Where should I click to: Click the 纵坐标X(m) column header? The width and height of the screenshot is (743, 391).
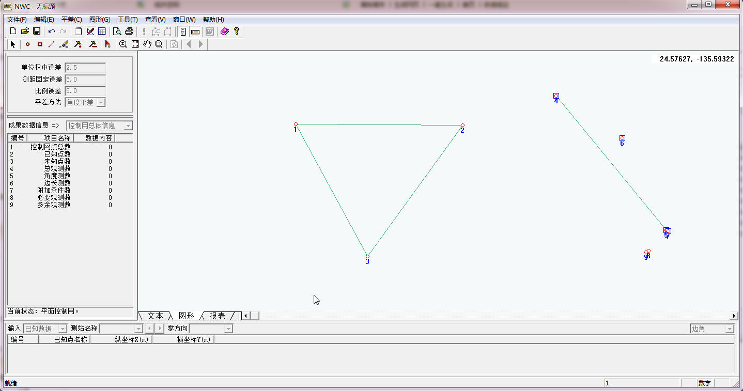coord(121,340)
